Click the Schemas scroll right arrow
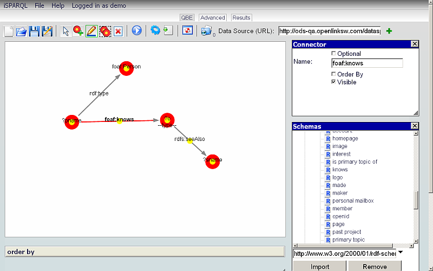Viewport: 433px width, 271px height. point(411,246)
